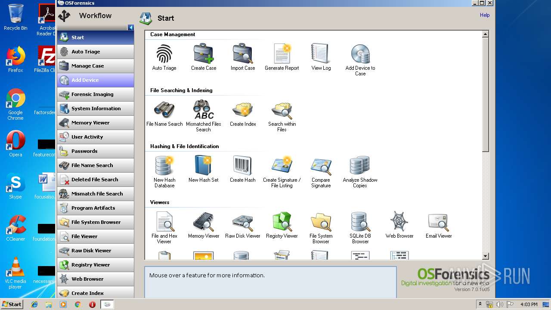Viewport: 551px width, 310px height.
Task: Select Web Browser in sidebar
Action: pyautogui.click(x=96, y=279)
